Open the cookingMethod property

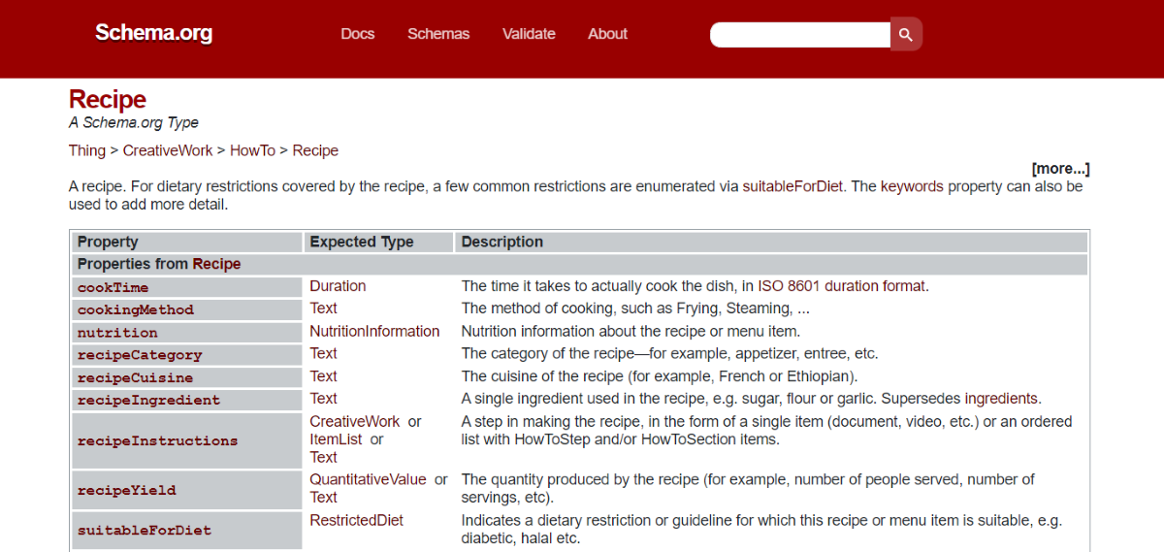pyautogui.click(x=136, y=309)
